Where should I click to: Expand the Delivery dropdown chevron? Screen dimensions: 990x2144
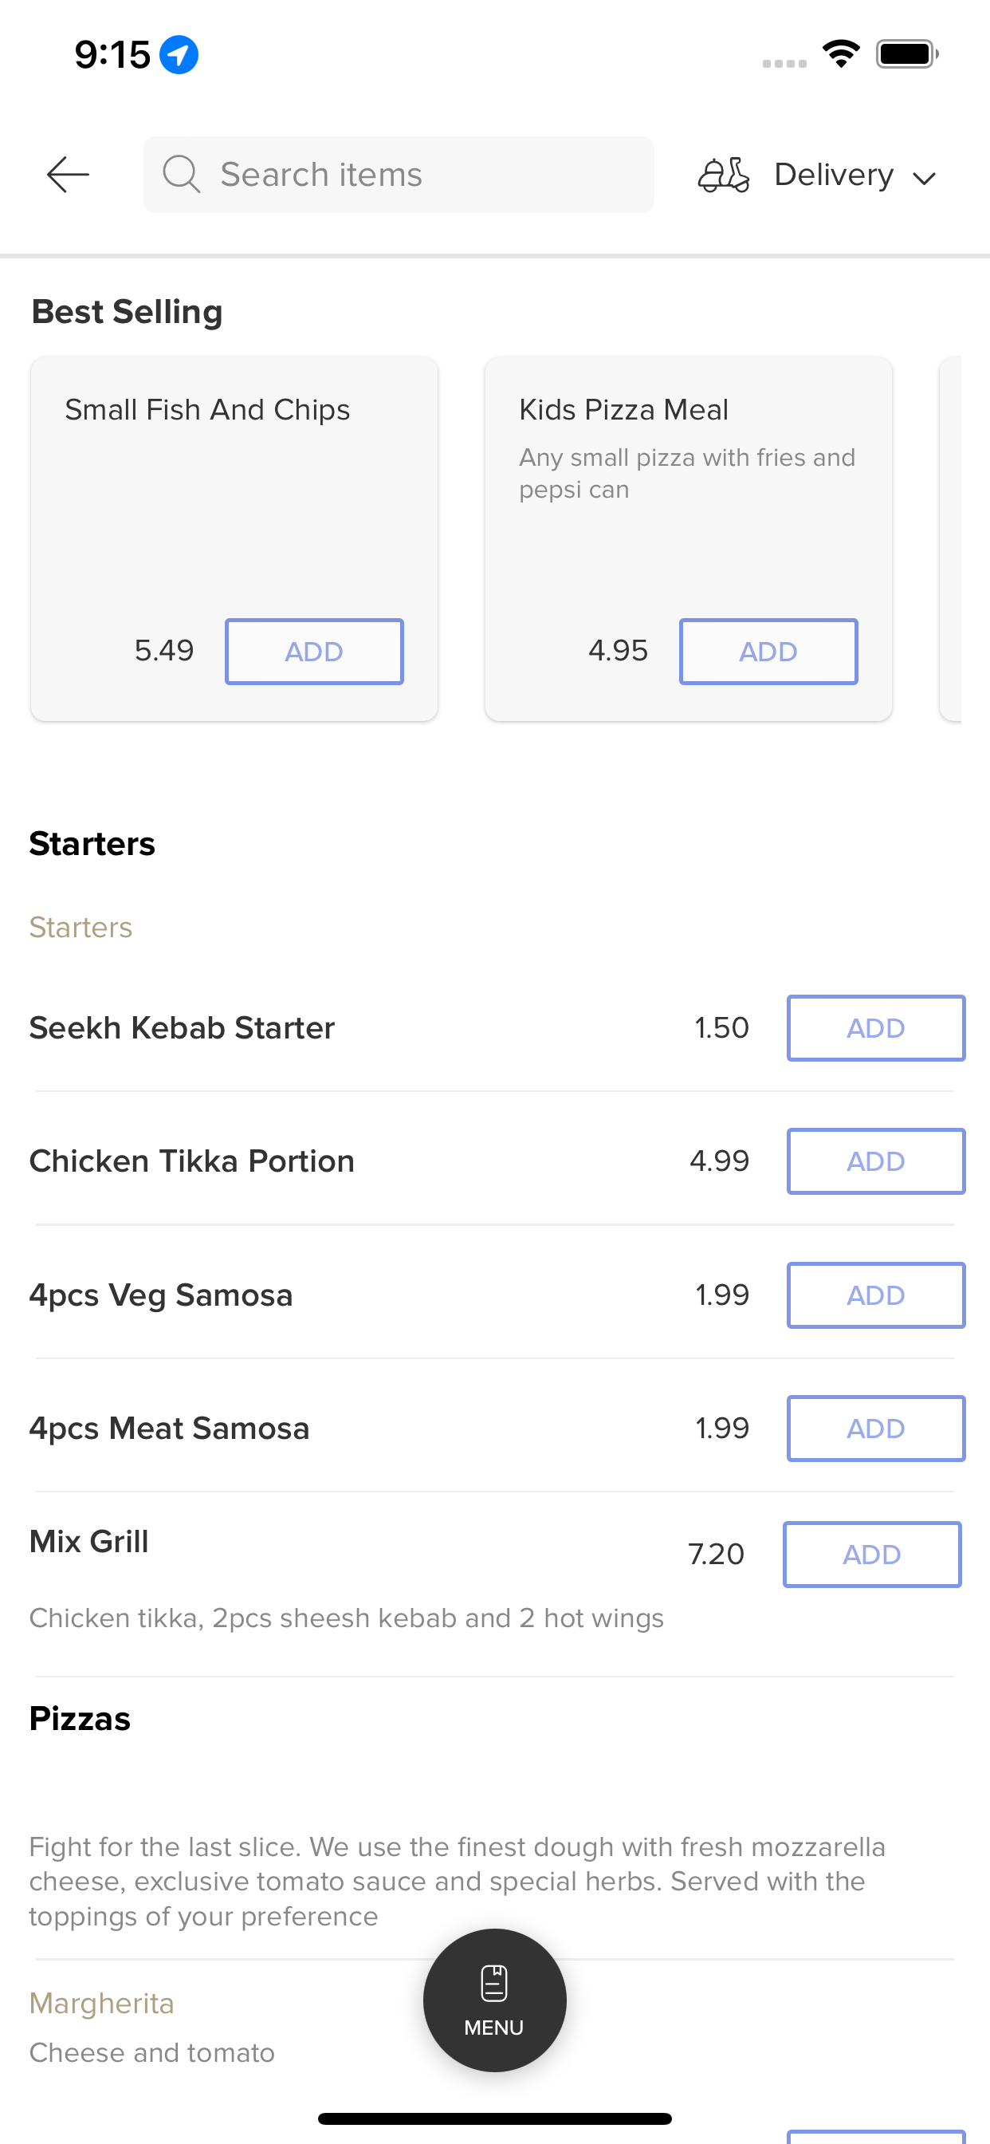[x=925, y=177]
